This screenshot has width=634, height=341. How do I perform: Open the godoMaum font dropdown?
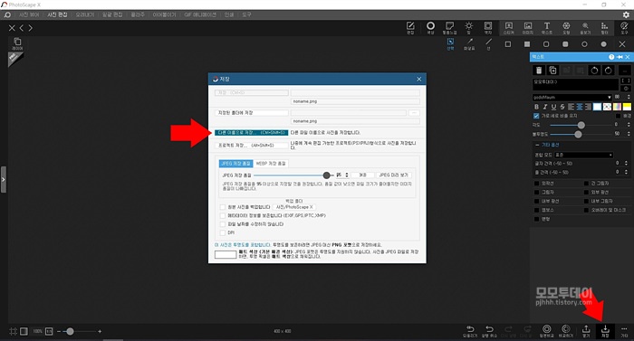pyautogui.click(x=572, y=97)
